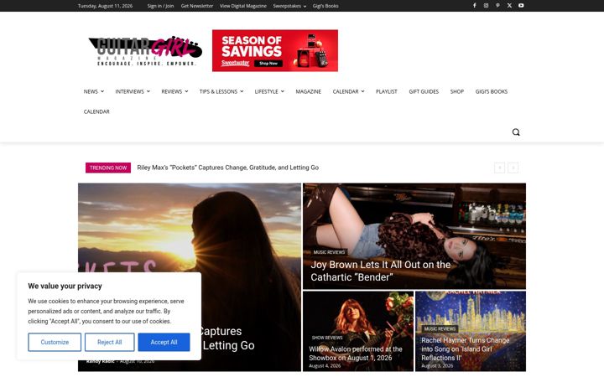
Task: Go to next trending headline arrow
Action: pyautogui.click(x=513, y=168)
